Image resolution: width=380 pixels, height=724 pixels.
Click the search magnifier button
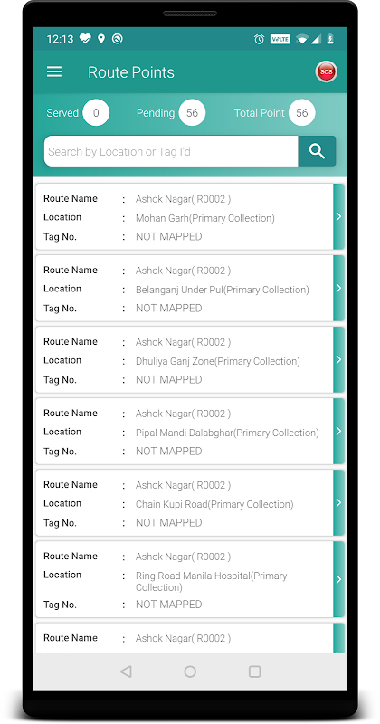(x=317, y=151)
